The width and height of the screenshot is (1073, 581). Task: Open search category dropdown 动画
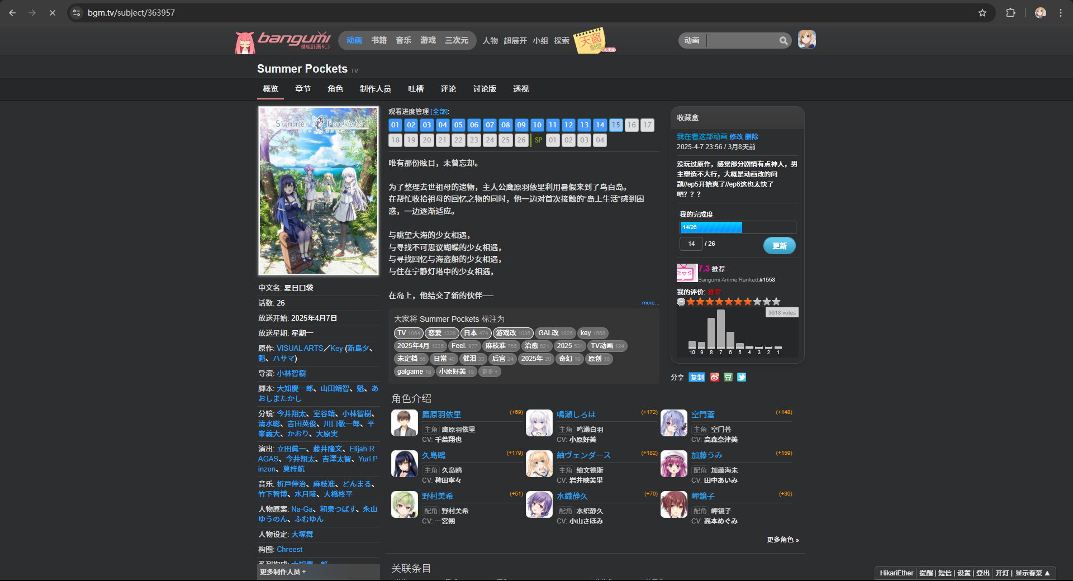[x=692, y=40]
